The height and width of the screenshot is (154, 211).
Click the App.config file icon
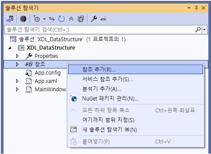coord(29,73)
